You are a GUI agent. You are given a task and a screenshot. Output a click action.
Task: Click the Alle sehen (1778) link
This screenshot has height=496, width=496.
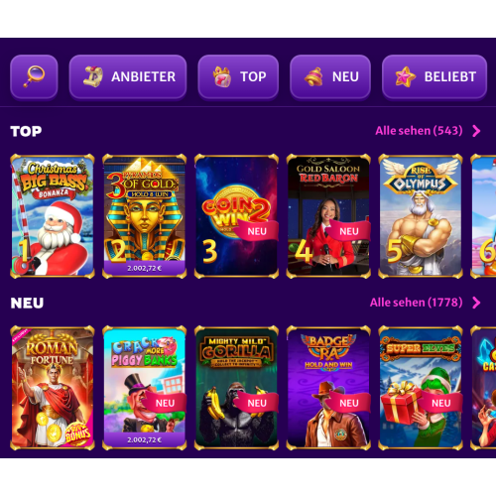click(x=417, y=303)
